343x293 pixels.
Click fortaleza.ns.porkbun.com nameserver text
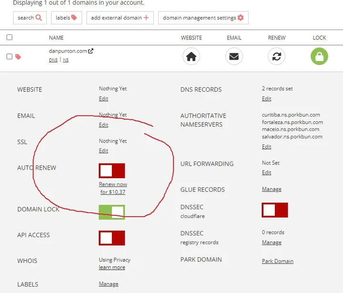coord(293,122)
